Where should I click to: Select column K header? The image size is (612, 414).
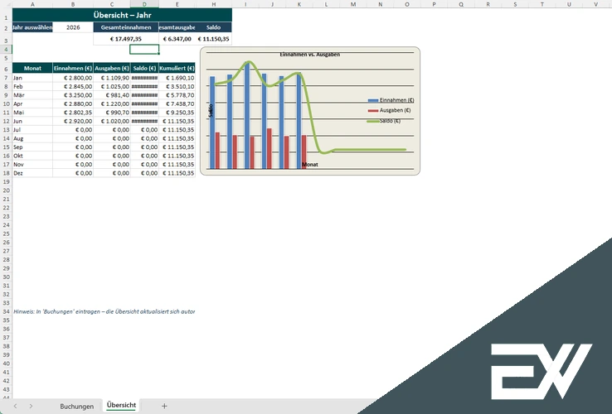(x=299, y=4)
